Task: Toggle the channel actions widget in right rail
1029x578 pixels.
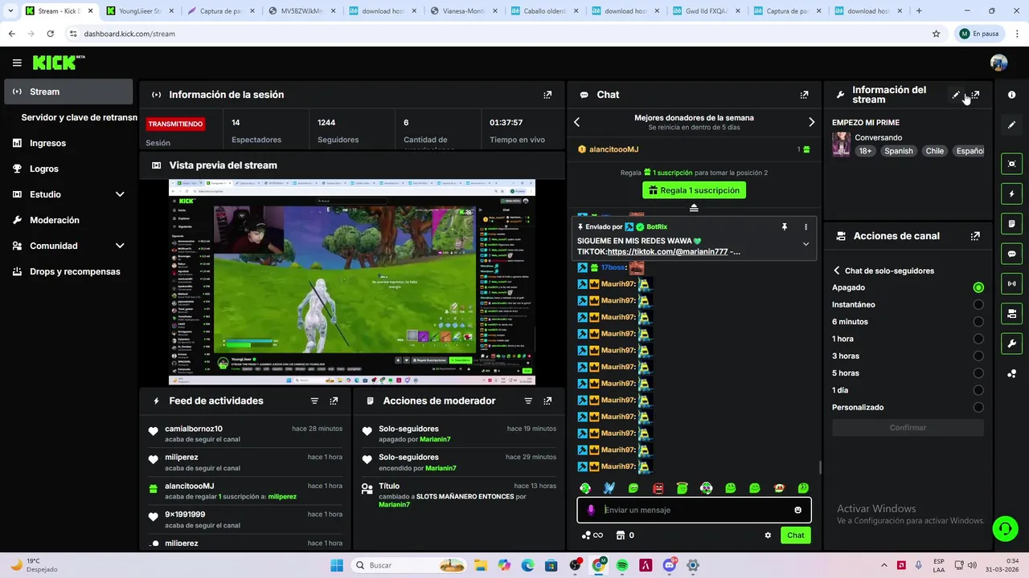Action: 1011,313
